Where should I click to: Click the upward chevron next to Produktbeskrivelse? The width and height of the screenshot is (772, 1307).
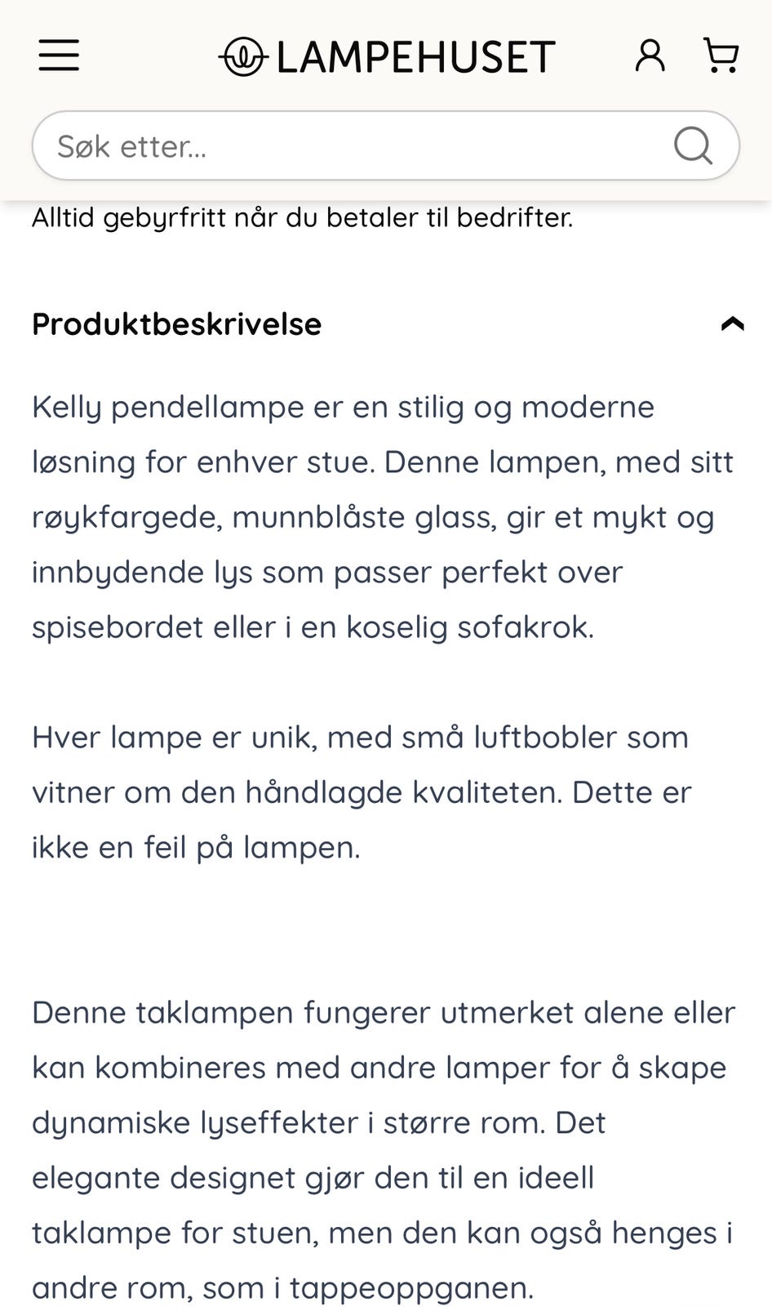[733, 323]
